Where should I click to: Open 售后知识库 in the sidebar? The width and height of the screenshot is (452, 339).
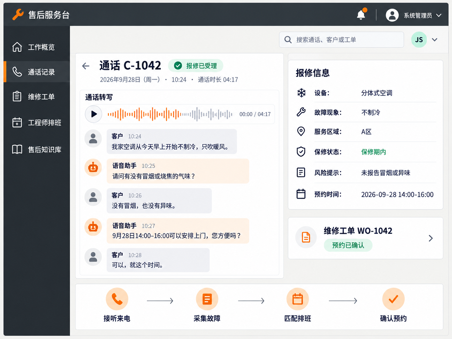pos(37,150)
